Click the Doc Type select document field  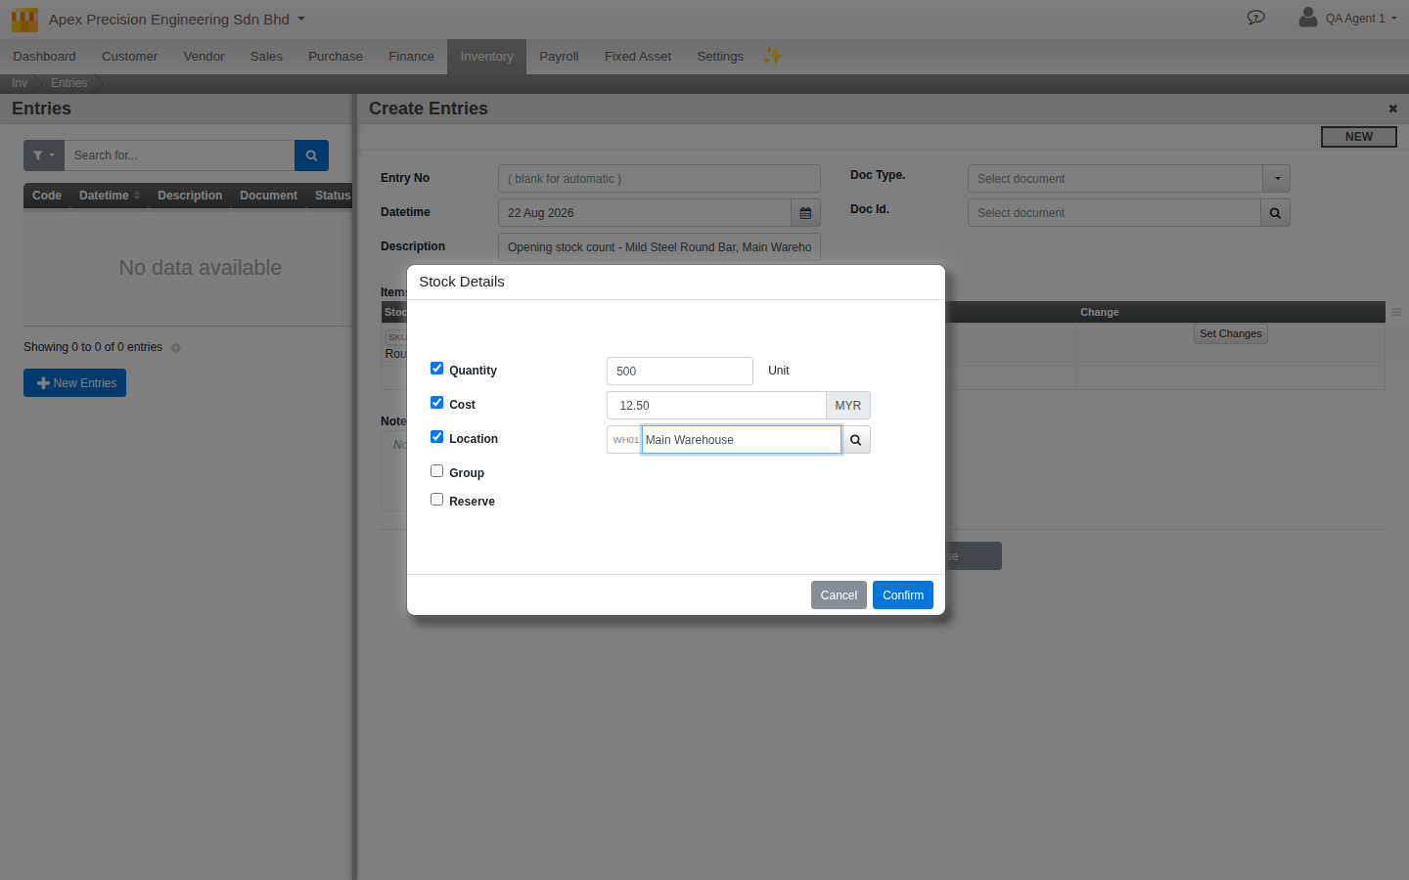coord(1114,179)
